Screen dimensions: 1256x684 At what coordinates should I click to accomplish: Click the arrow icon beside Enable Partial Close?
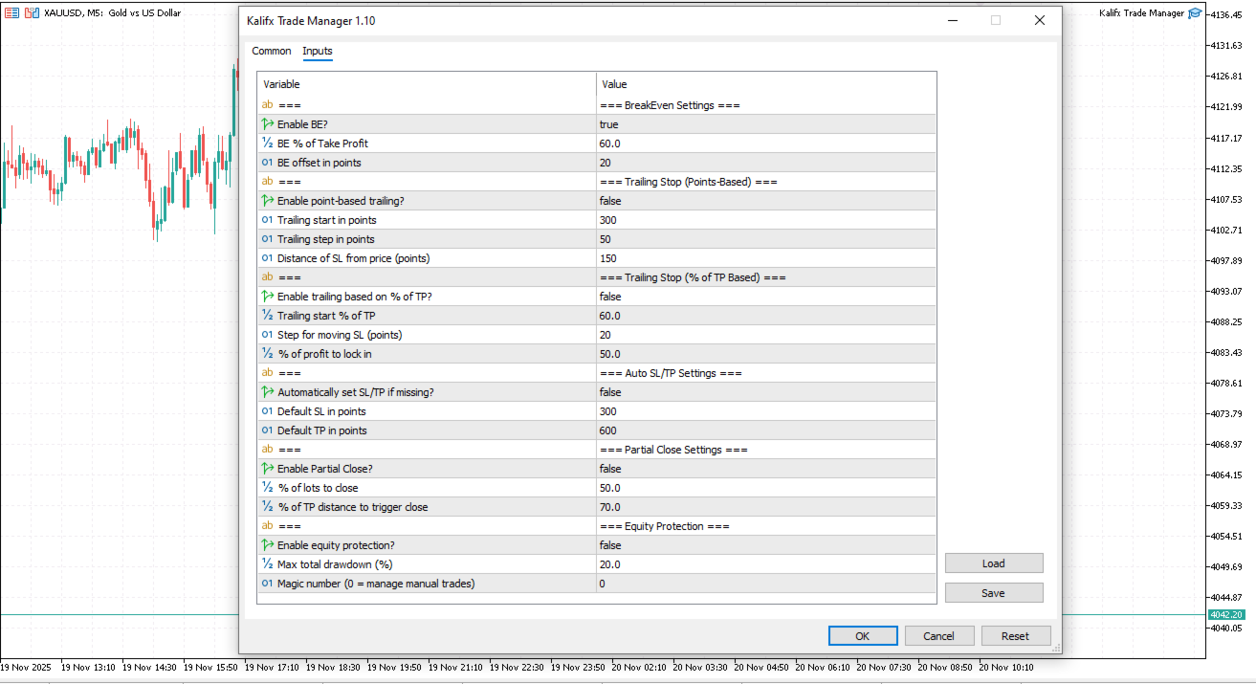(x=268, y=469)
